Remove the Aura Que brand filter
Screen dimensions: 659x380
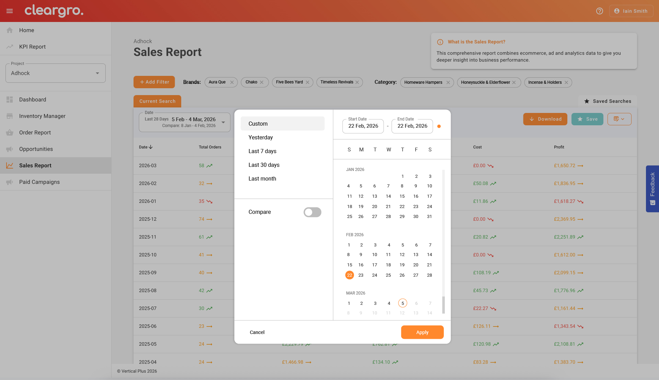click(x=232, y=82)
